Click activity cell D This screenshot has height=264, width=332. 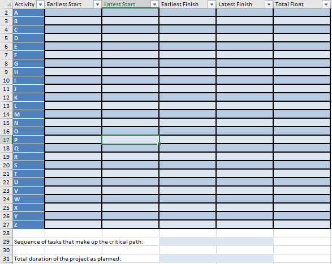click(x=29, y=38)
